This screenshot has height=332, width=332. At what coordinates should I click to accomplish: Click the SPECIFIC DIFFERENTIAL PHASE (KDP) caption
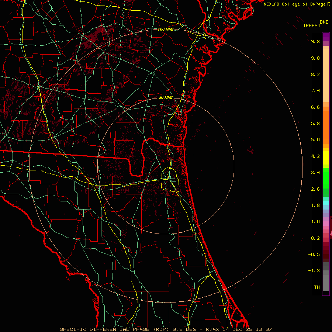[x=114, y=329]
